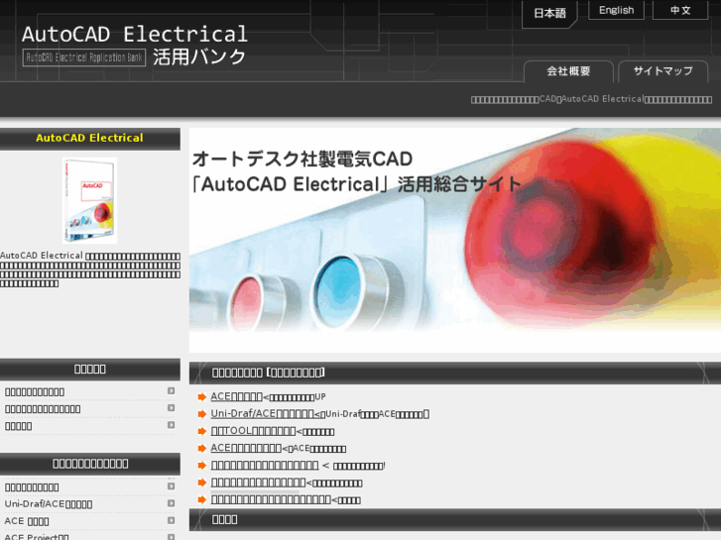
Task: Open the 会社概要 tab
Action: 569,71
